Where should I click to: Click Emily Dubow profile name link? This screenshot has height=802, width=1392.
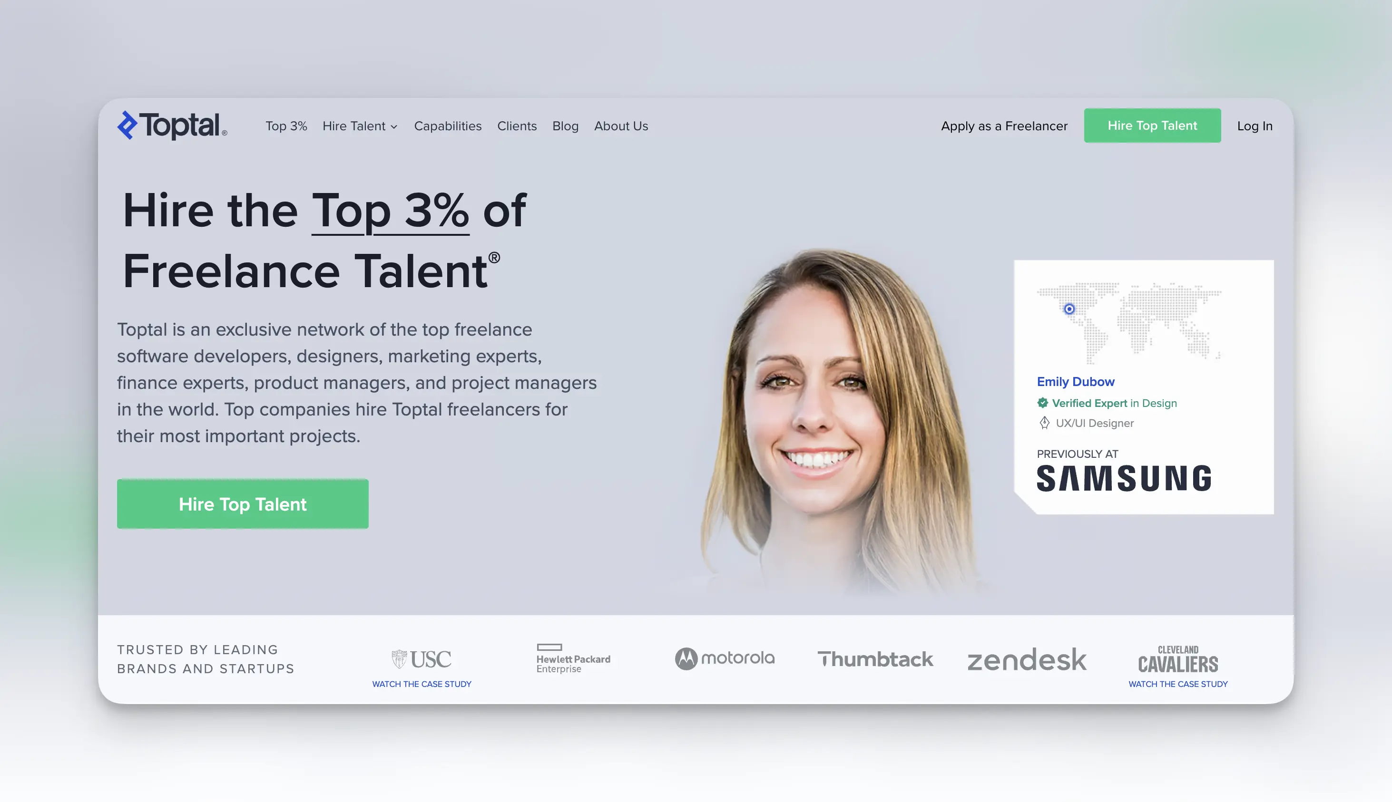tap(1075, 380)
